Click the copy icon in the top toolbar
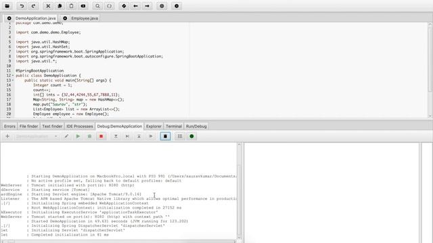 60,6
